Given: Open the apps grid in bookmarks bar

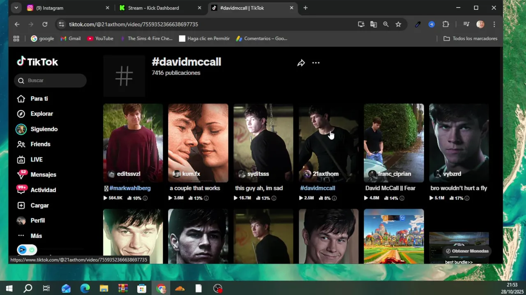Looking at the screenshot, I should click(x=16, y=39).
